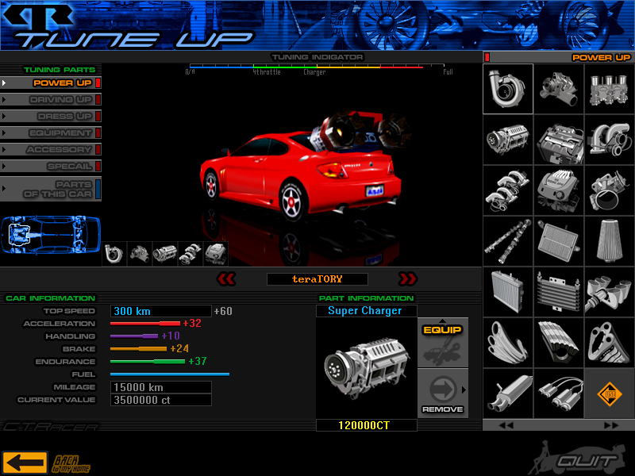This screenshot has height=476, width=635.
Task: Open the Accessory tuning category
Action: (x=59, y=150)
